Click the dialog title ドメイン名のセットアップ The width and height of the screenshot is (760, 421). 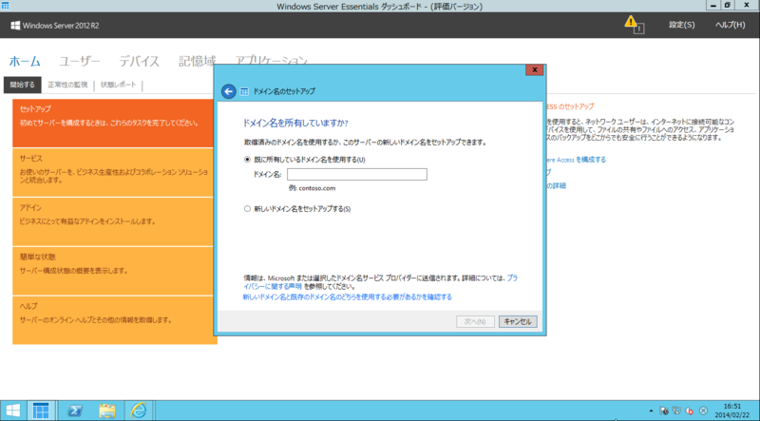point(284,91)
